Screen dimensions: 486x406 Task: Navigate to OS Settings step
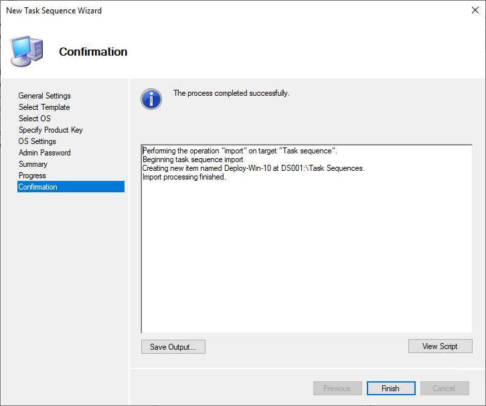pos(37,141)
